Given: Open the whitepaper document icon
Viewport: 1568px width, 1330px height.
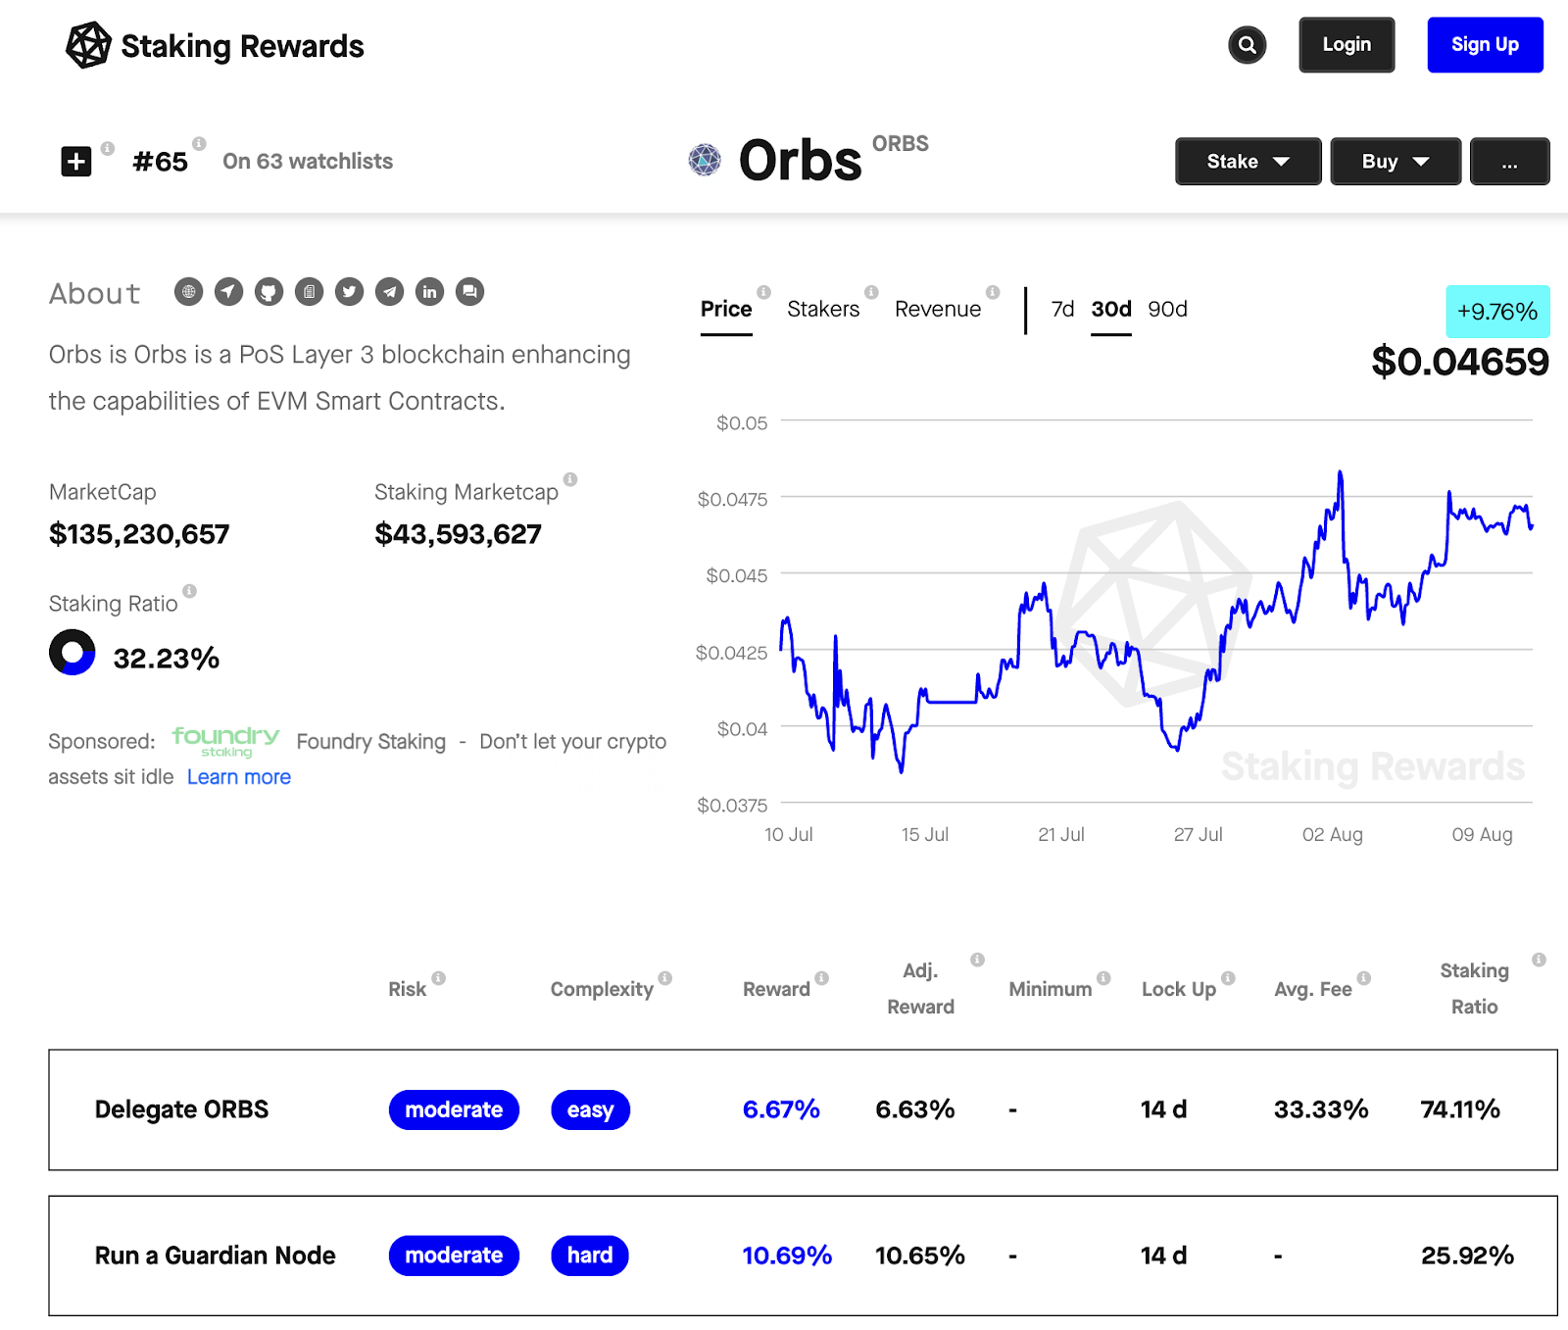Looking at the screenshot, I should pyautogui.click(x=309, y=291).
